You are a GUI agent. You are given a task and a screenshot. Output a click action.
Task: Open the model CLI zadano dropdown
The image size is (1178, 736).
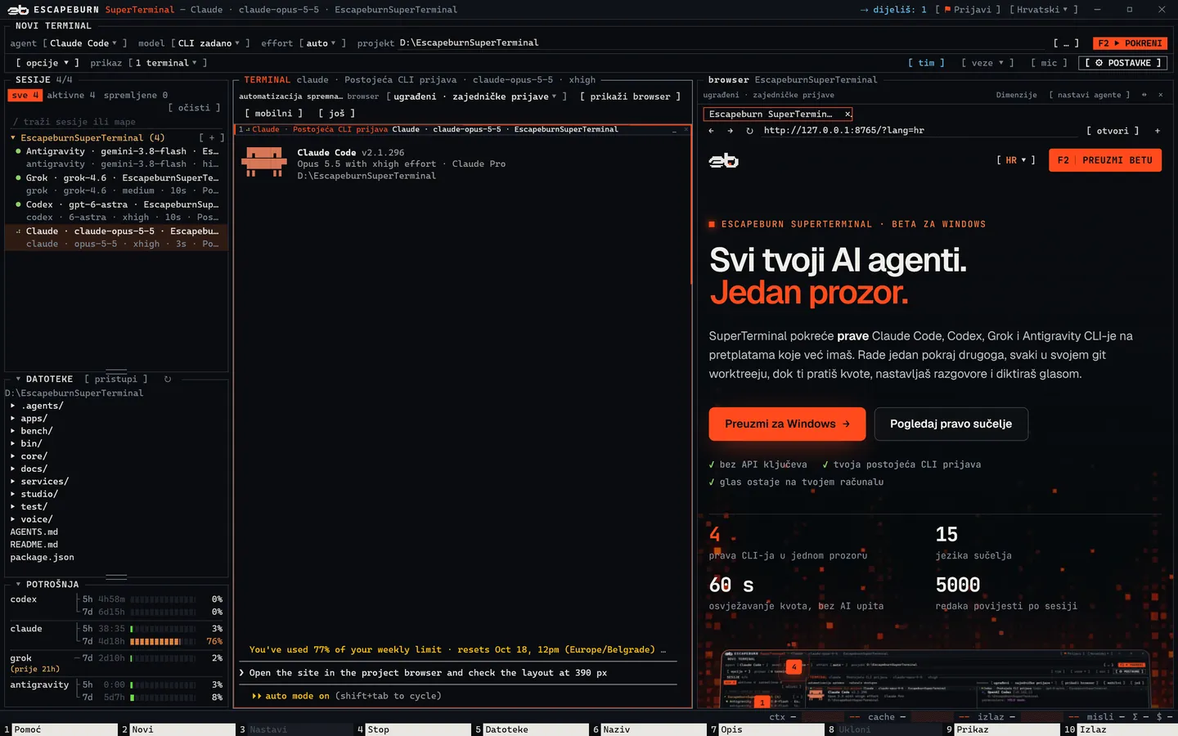click(210, 43)
